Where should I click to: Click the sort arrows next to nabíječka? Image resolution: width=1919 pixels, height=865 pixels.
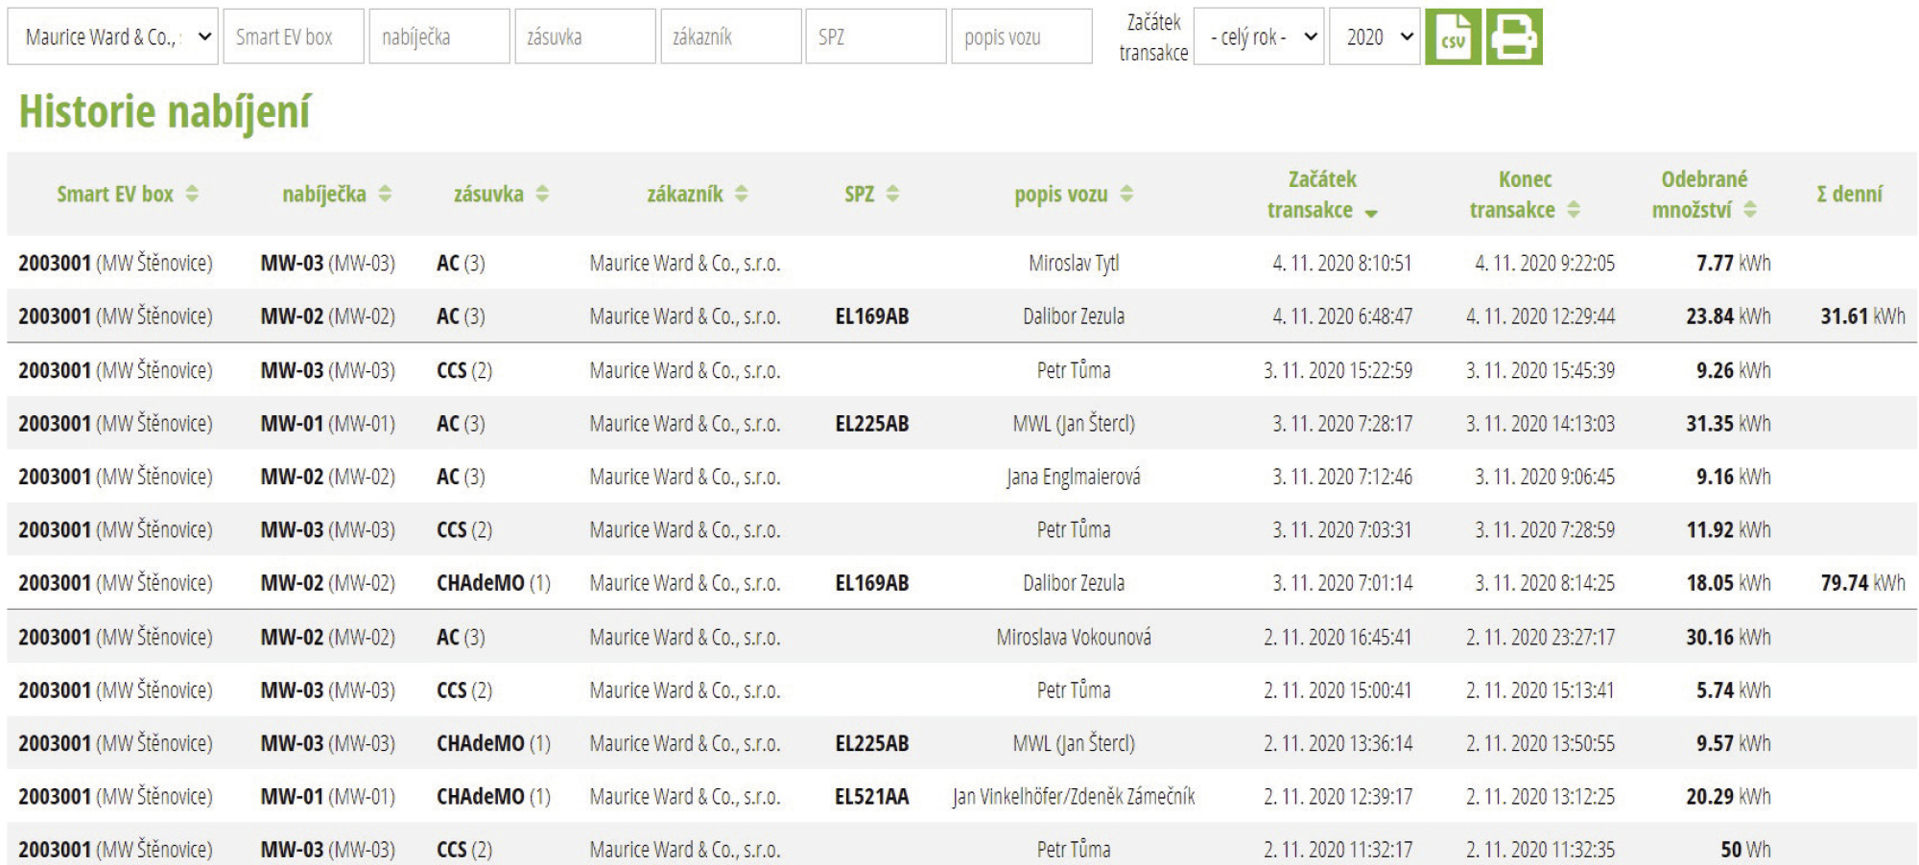click(385, 194)
